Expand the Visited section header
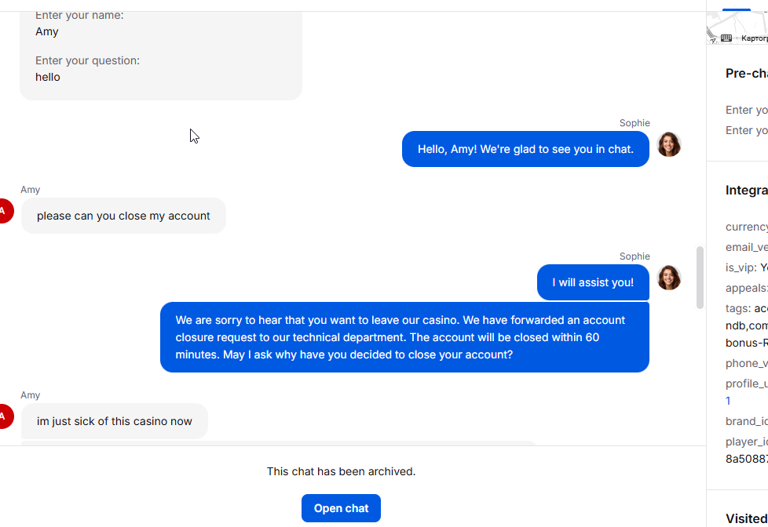Screen dimensions: 768x527 click(747, 518)
